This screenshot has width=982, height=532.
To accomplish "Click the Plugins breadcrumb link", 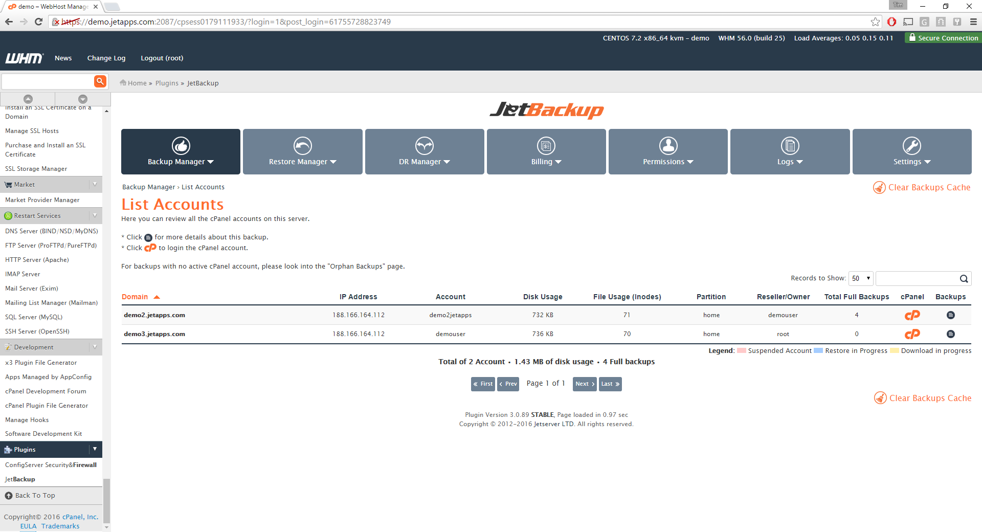I will coord(167,83).
